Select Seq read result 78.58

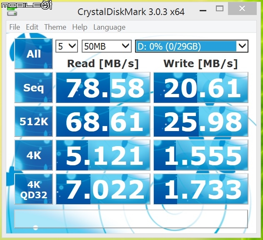103,88
